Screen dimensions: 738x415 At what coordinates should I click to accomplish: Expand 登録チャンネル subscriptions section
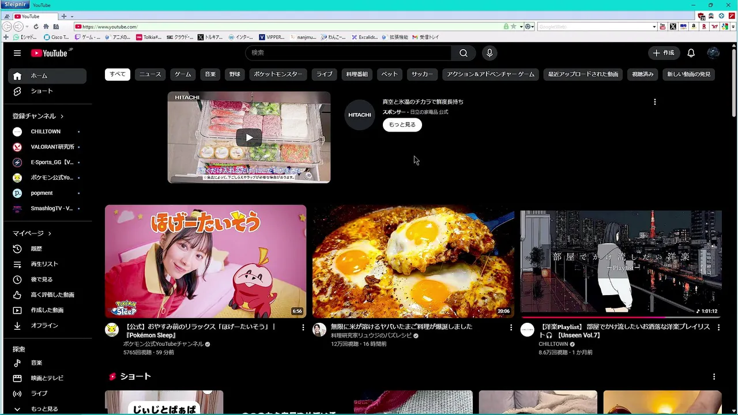coord(38,116)
